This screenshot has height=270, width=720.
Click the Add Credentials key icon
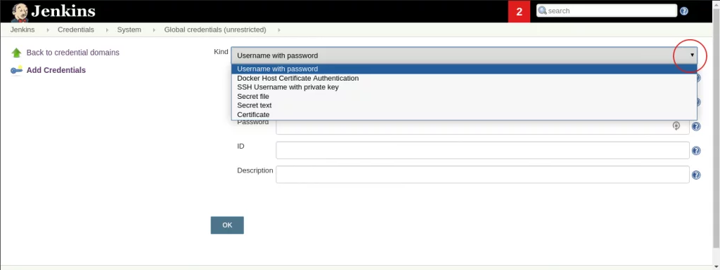[x=17, y=70]
